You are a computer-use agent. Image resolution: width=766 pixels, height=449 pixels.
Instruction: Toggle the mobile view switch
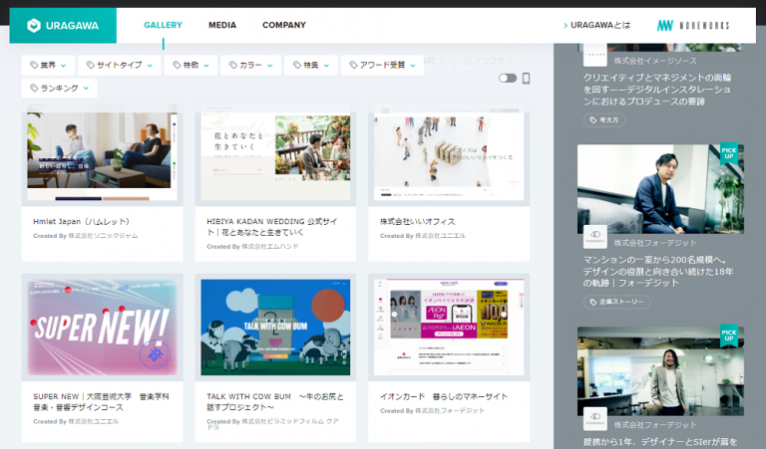508,78
